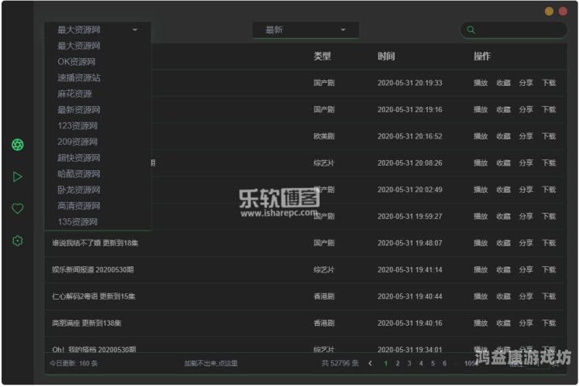Click 播放 for the 20:19:33 row
The height and width of the screenshot is (387, 579).
481,83
